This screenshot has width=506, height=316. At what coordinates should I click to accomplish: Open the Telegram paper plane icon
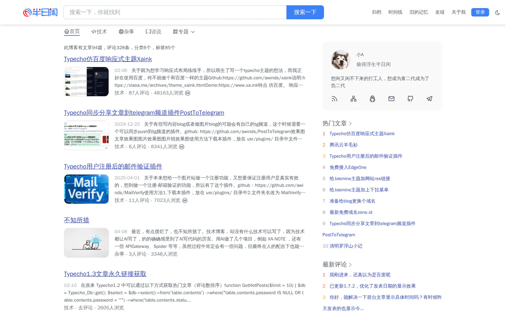click(x=429, y=99)
